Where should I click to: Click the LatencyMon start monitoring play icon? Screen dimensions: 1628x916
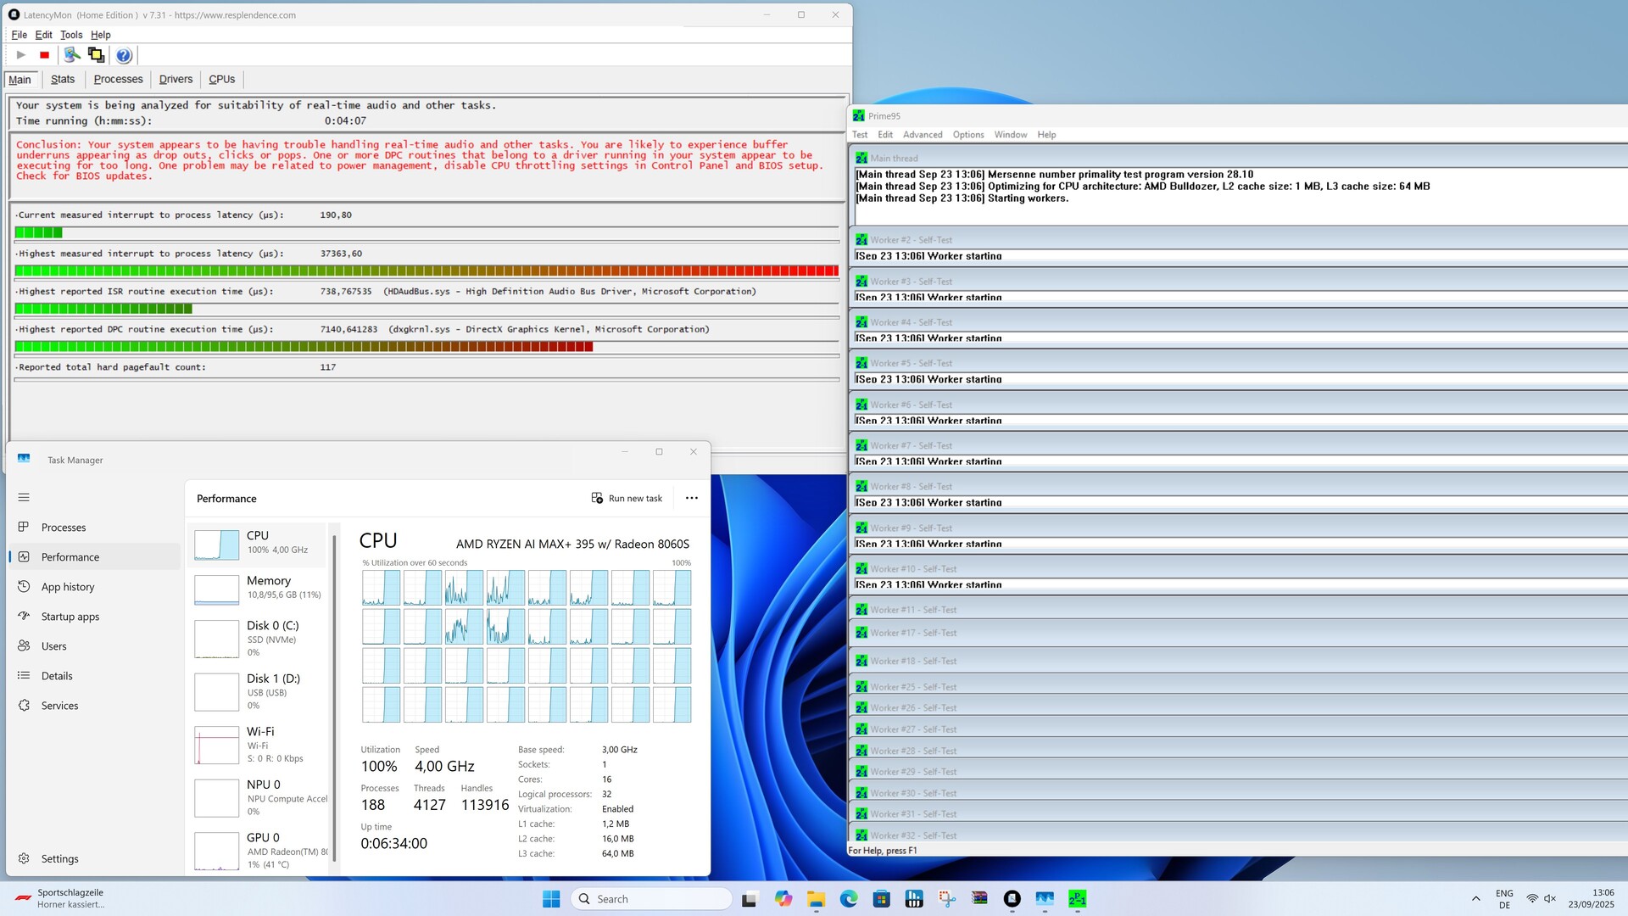click(21, 55)
